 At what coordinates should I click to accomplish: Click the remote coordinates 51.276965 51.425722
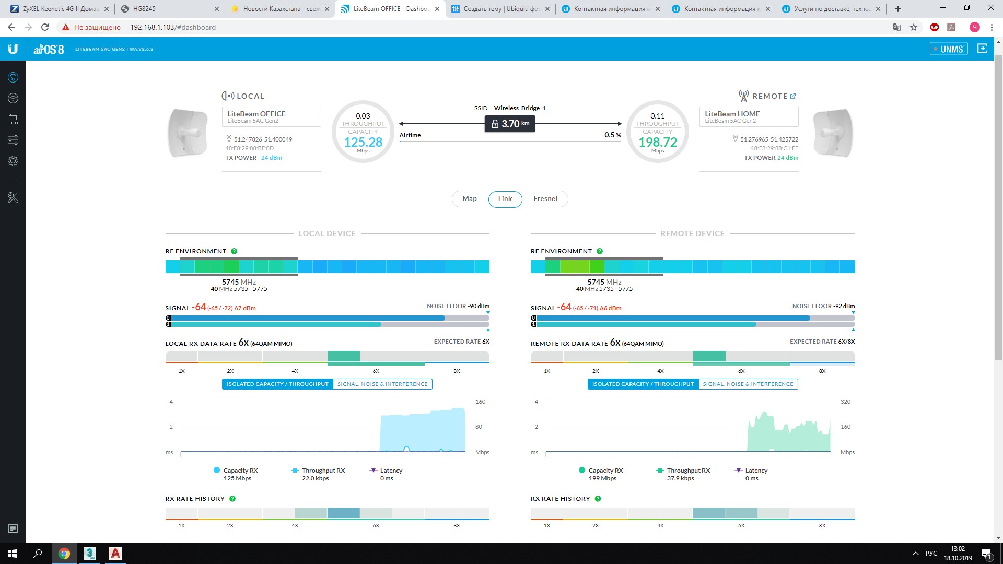tap(769, 139)
